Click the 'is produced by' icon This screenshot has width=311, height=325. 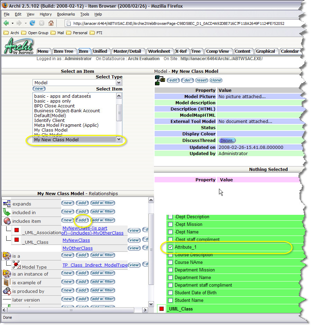7,291
